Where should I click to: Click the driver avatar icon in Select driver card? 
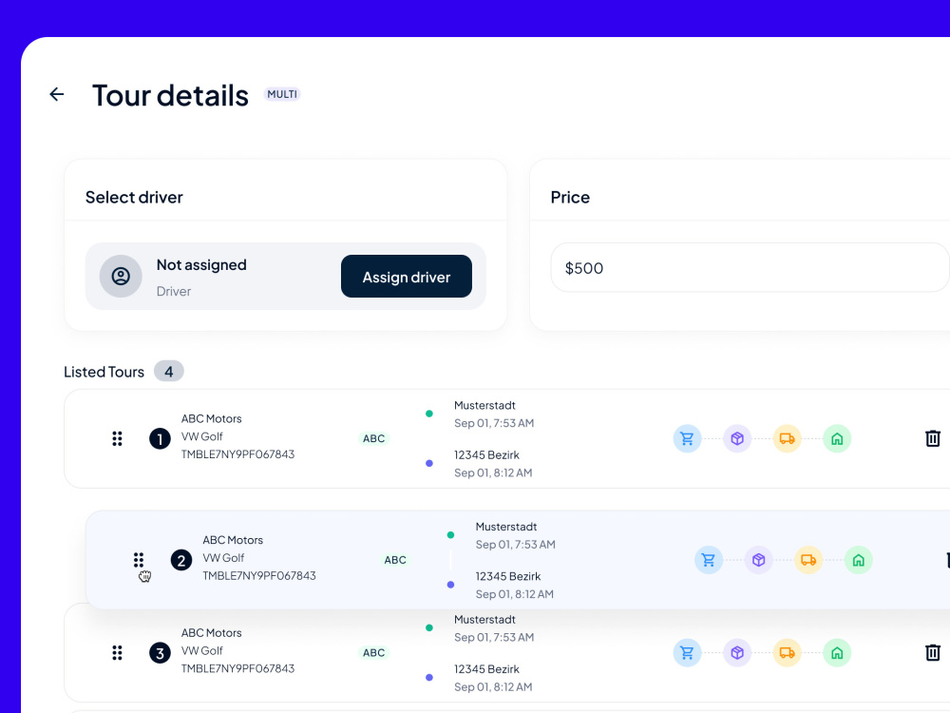tap(121, 276)
